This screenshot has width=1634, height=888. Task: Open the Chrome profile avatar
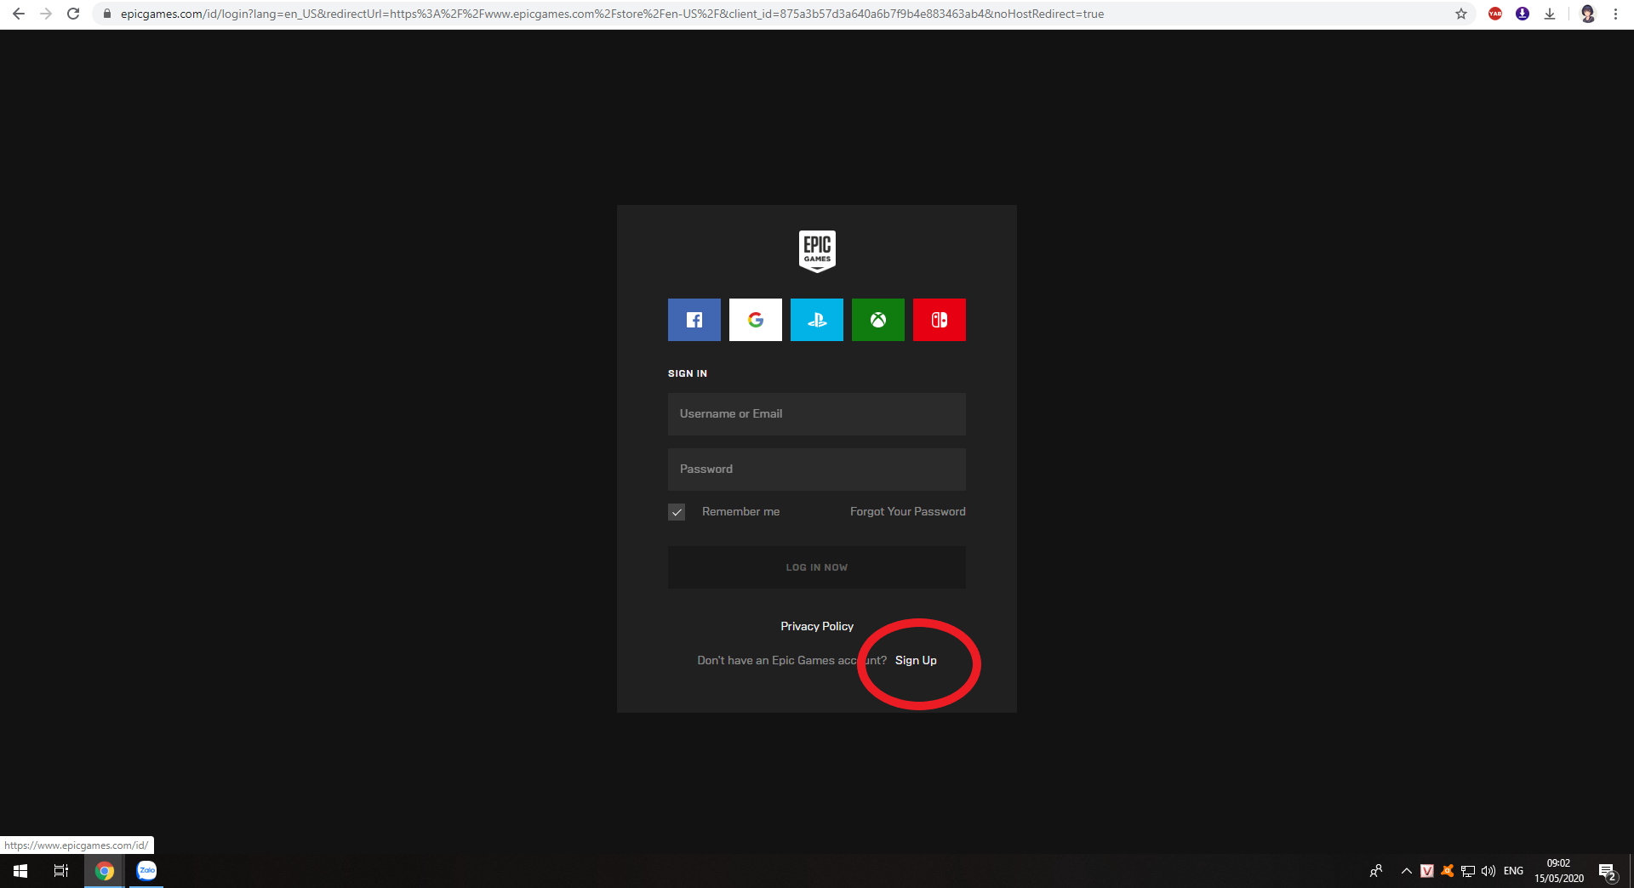coord(1587,14)
